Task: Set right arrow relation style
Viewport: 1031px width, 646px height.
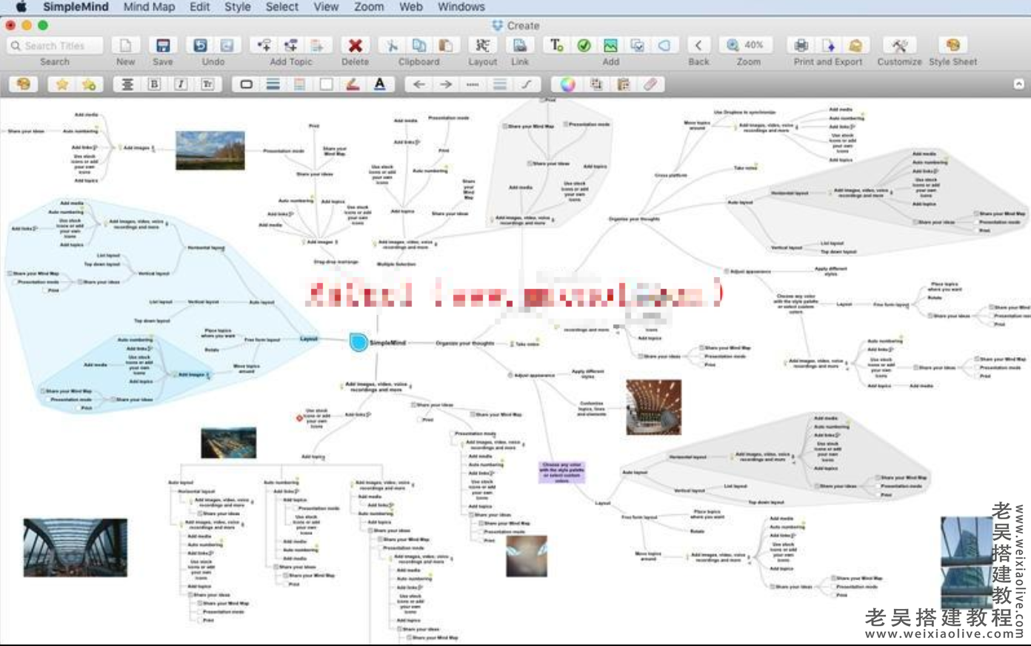Action: (x=446, y=84)
